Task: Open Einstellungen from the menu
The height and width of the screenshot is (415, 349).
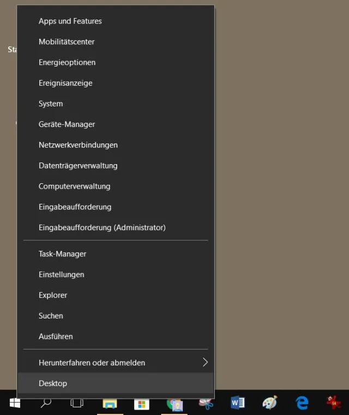Action: [61, 275]
